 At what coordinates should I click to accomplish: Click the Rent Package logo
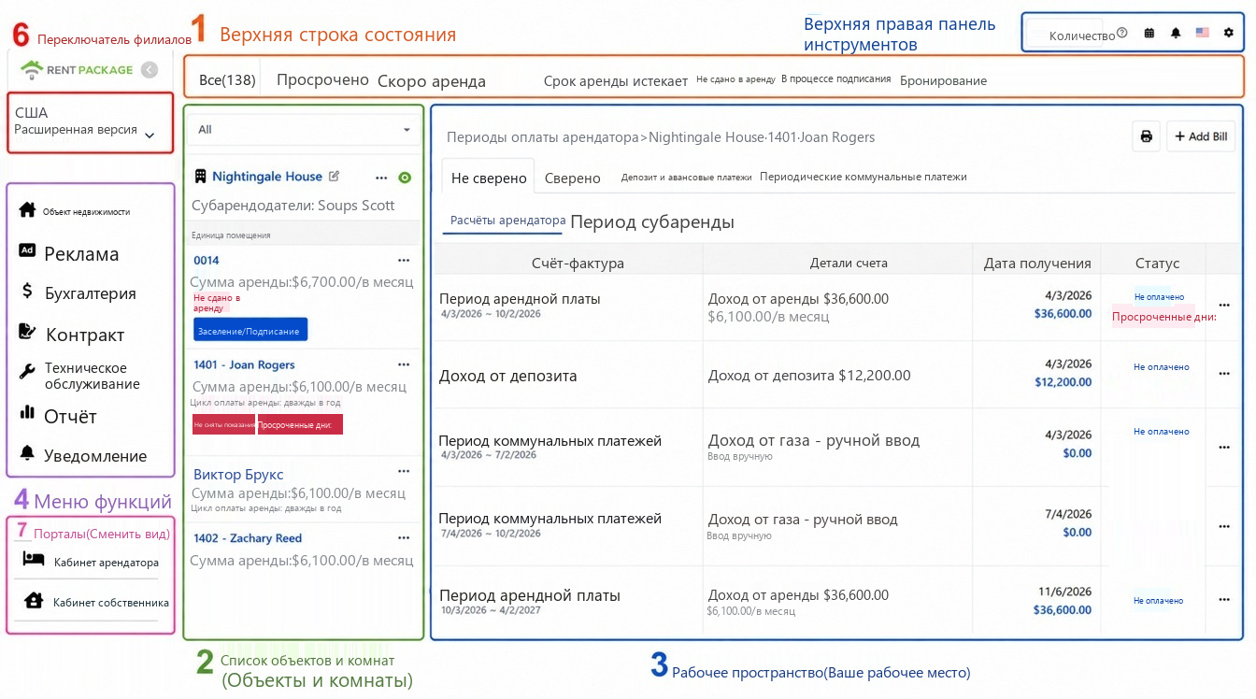coord(77,69)
